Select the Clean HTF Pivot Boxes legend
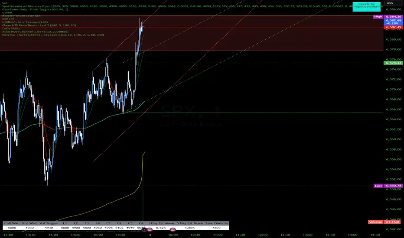Viewport: 404px width, 238px height. (39, 25)
